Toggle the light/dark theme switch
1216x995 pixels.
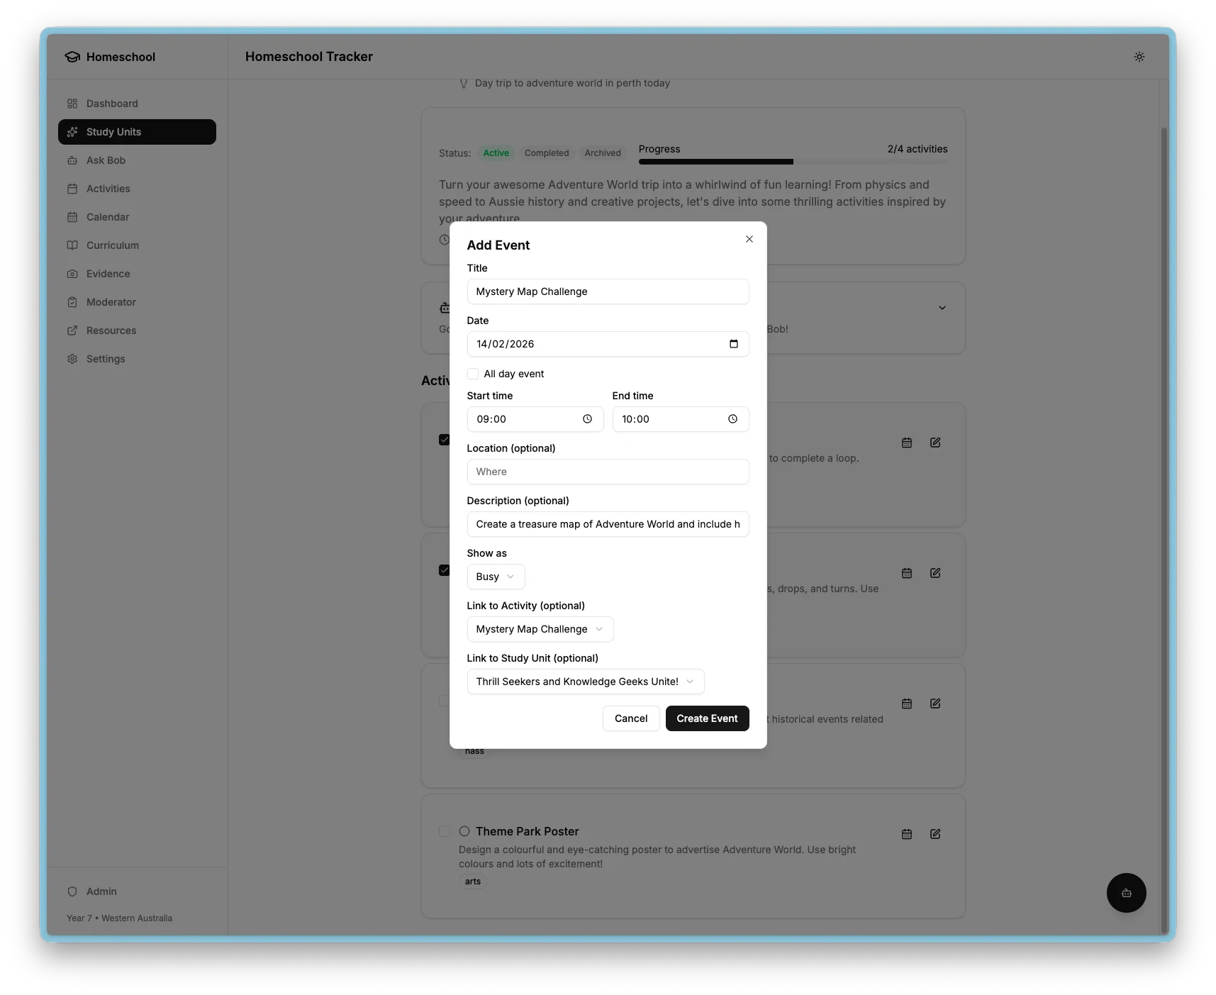[x=1139, y=57]
